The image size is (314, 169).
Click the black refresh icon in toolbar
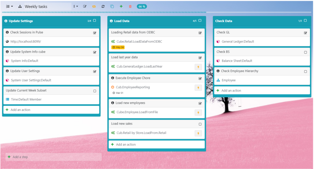click(103, 6)
